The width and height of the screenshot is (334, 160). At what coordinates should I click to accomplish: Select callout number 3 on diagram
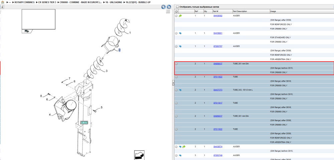click(x=107, y=71)
